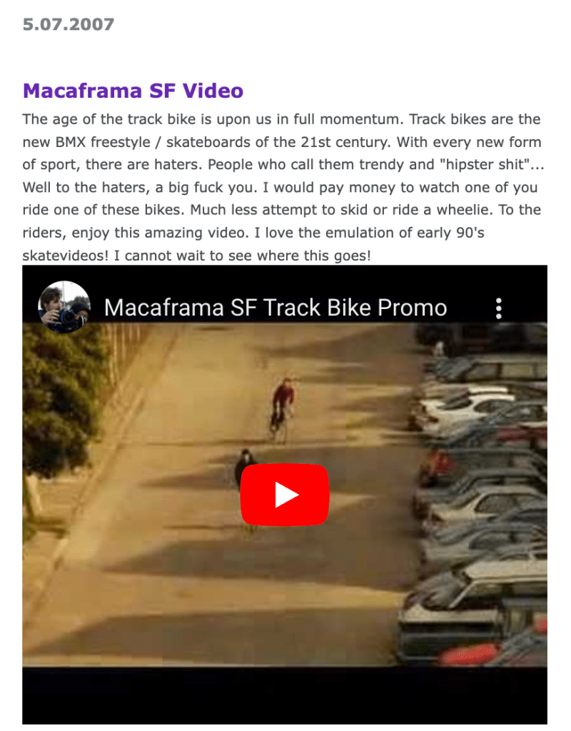Open the "Macaframa SF Track Bike Promo" title
This screenshot has width=571, height=731.
[276, 308]
